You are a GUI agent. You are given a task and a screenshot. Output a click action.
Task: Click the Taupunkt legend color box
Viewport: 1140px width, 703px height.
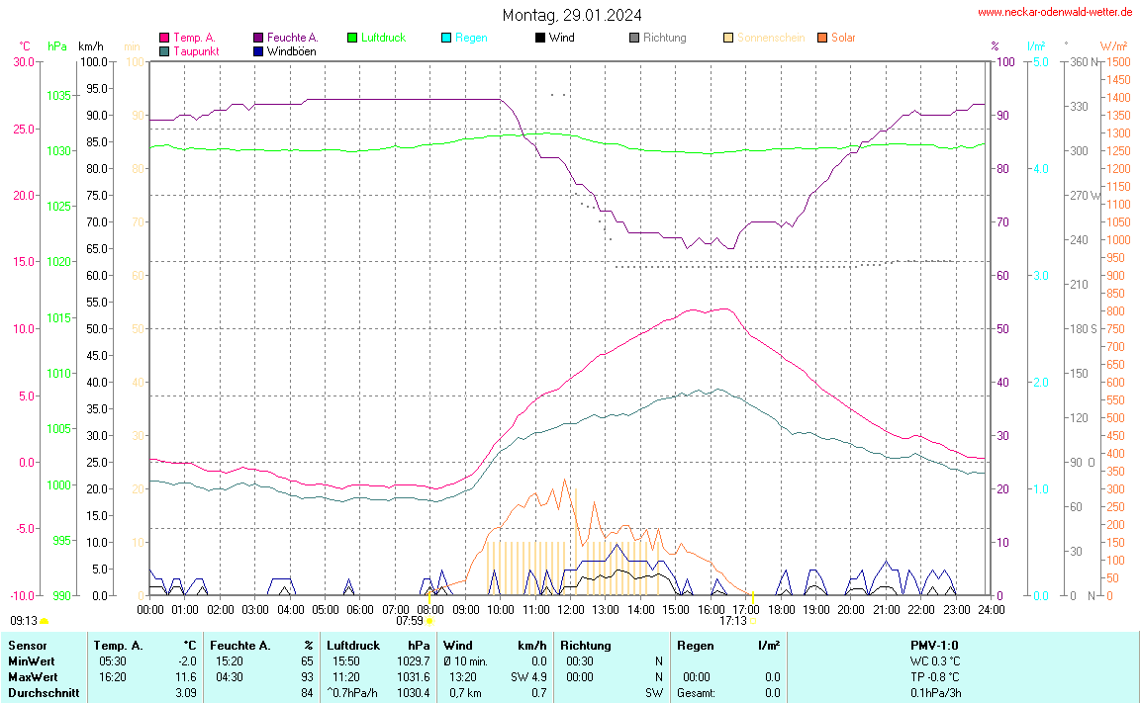click(164, 50)
